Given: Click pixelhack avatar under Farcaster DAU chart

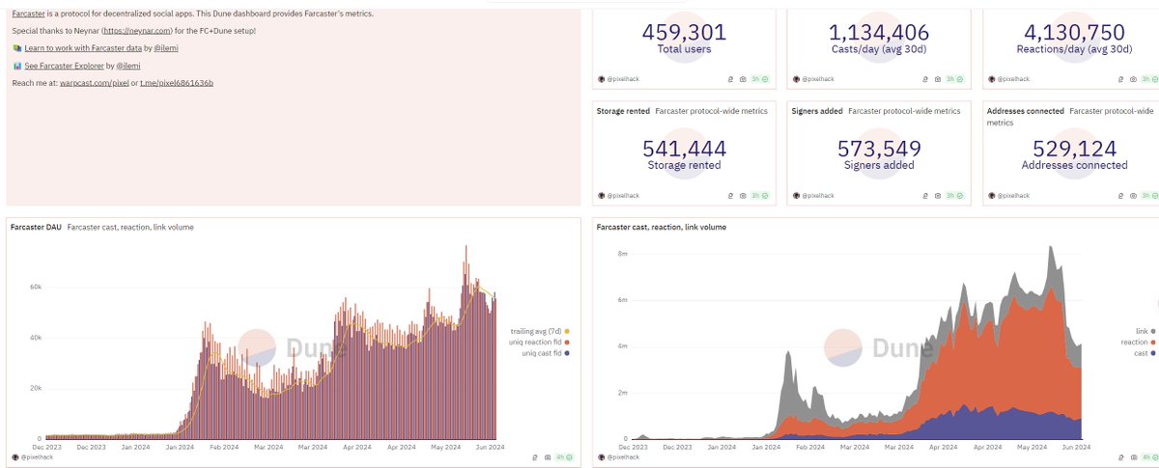Looking at the screenshot, I should 14,457.
